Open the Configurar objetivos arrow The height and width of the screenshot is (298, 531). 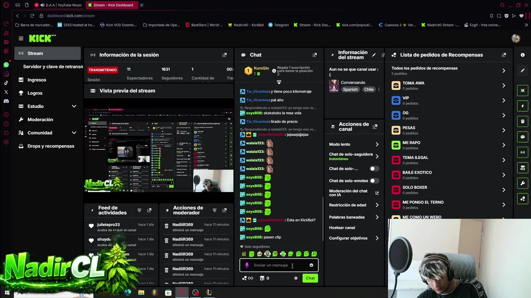tap(377, 238)
